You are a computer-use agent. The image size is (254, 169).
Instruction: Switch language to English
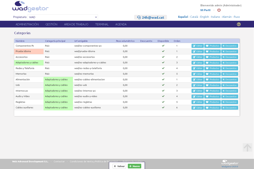tap(204, 17)
